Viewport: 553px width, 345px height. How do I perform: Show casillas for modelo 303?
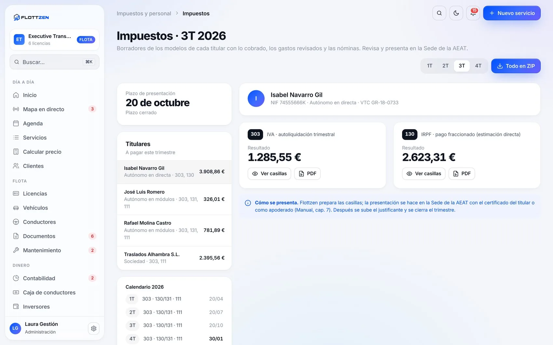point(269,173)
